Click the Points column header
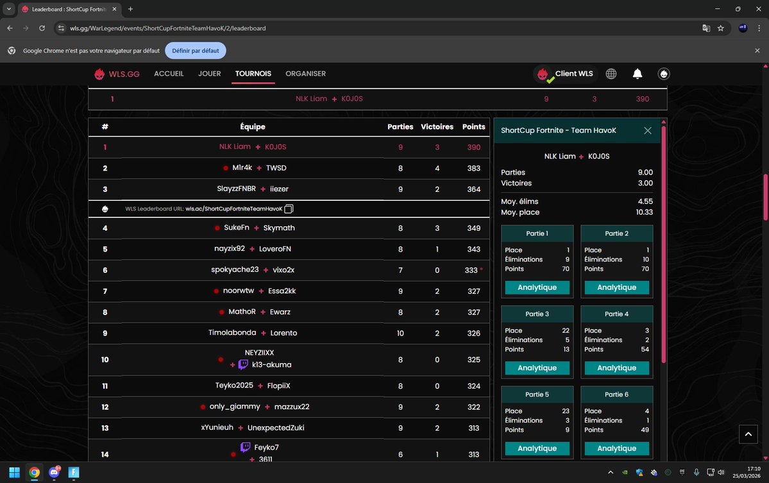769x483 pixels. tap(473, 126)
